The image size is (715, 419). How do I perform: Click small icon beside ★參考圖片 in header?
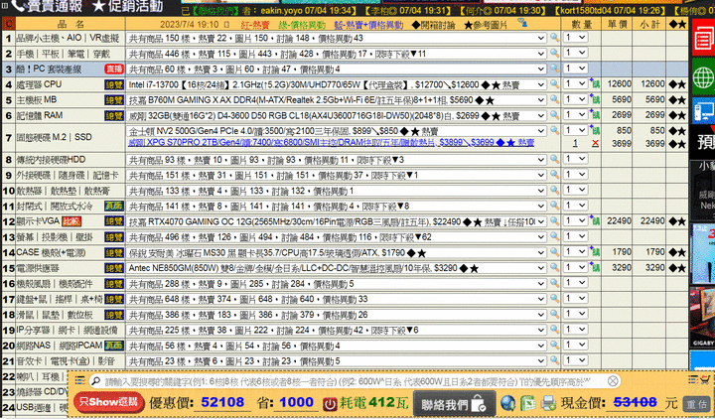(x=522, y=23)
